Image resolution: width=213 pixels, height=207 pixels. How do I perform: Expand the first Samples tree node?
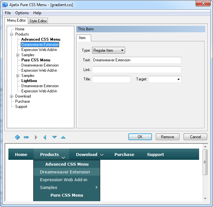tap(17, 55)
